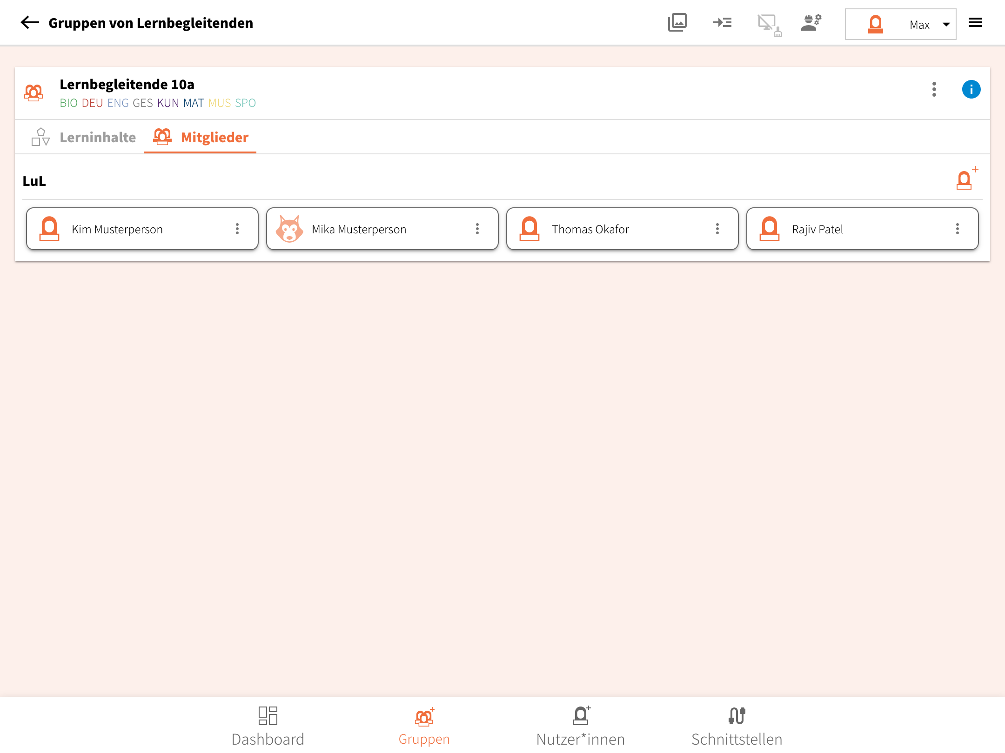Open Rajiv Patel's three-dot menu
1005x753 pixels.
pos(958,229)
